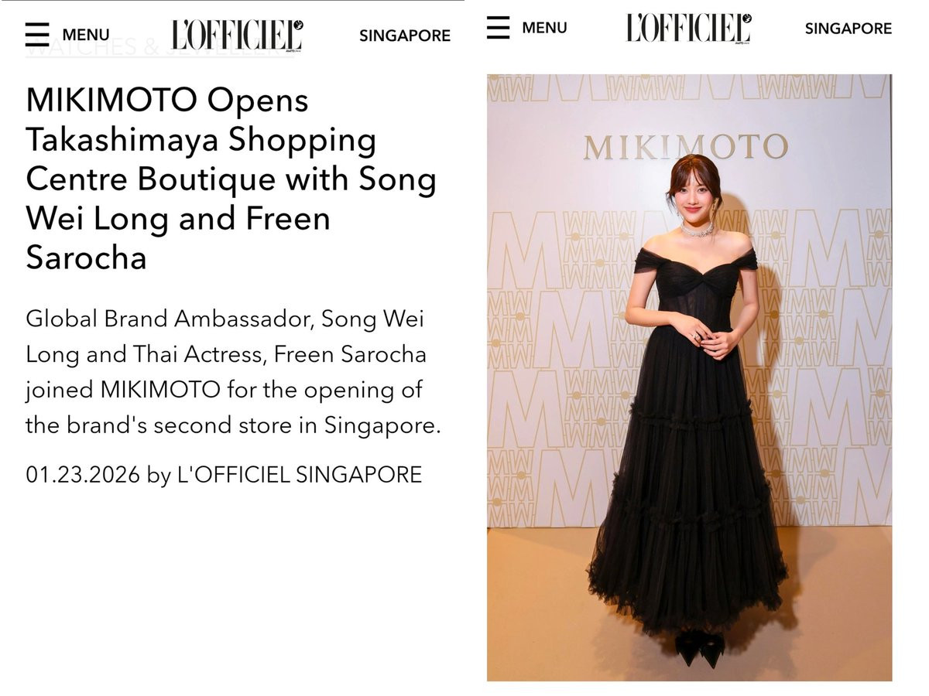The image size is (929, 696).
Task: Tap the L'OFFICIEL logo above the photo
Action: pos(688,28)
